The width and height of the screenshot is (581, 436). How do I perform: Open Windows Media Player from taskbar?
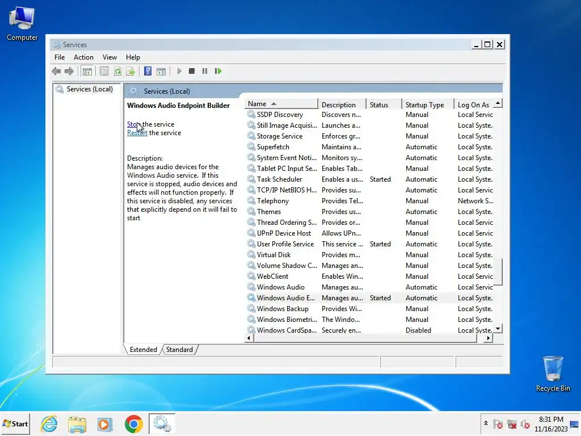(105, 424)
